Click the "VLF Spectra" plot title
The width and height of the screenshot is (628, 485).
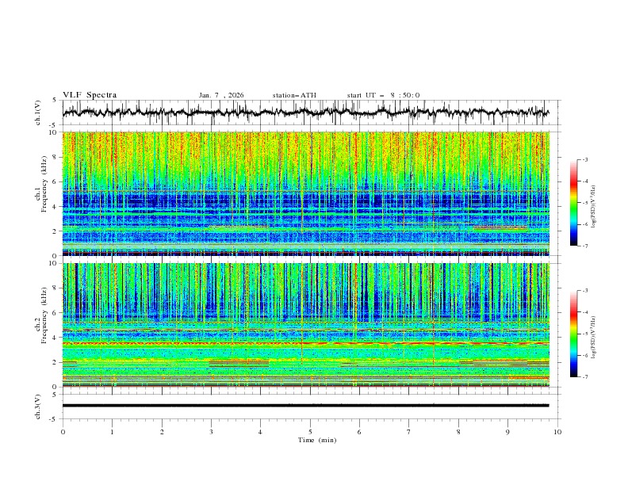[90, 95]
